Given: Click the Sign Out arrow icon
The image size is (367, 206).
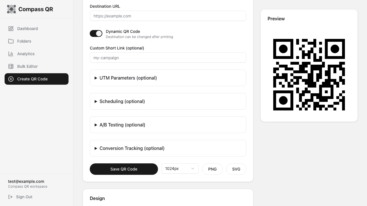Looking at the screenshot, I should click(10, 197).
